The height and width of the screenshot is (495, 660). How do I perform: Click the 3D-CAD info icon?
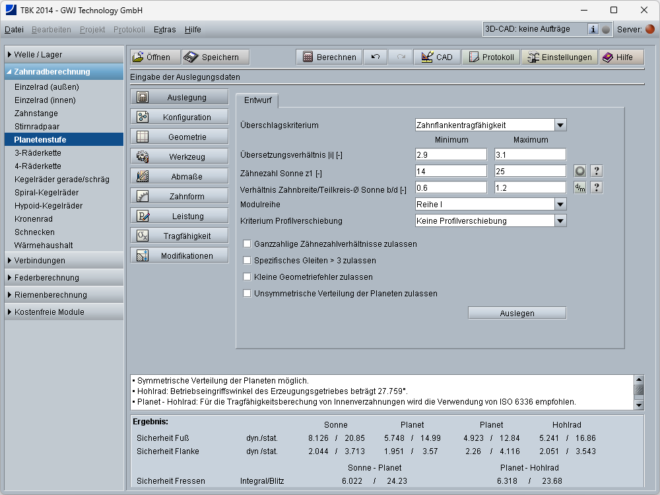pyautogui.click(x=593, y=29)
